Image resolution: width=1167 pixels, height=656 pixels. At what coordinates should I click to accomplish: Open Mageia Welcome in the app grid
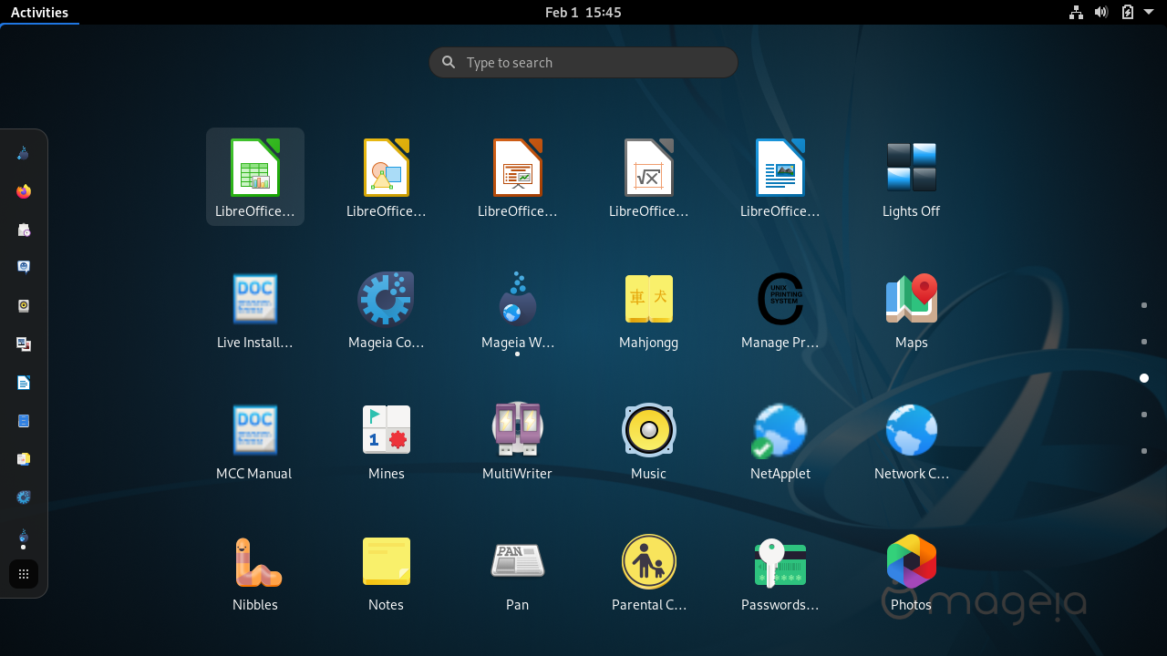coord(518,308)
